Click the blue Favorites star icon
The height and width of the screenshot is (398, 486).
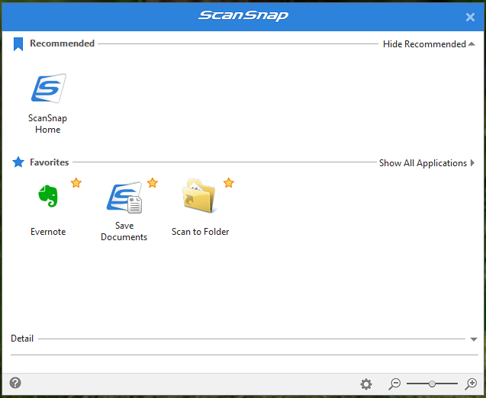point(18,162)
